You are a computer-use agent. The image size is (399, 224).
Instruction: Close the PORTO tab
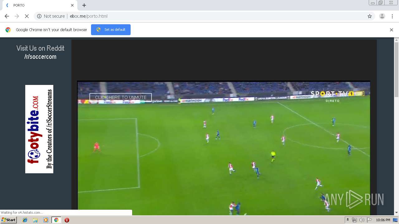(72, 5)
